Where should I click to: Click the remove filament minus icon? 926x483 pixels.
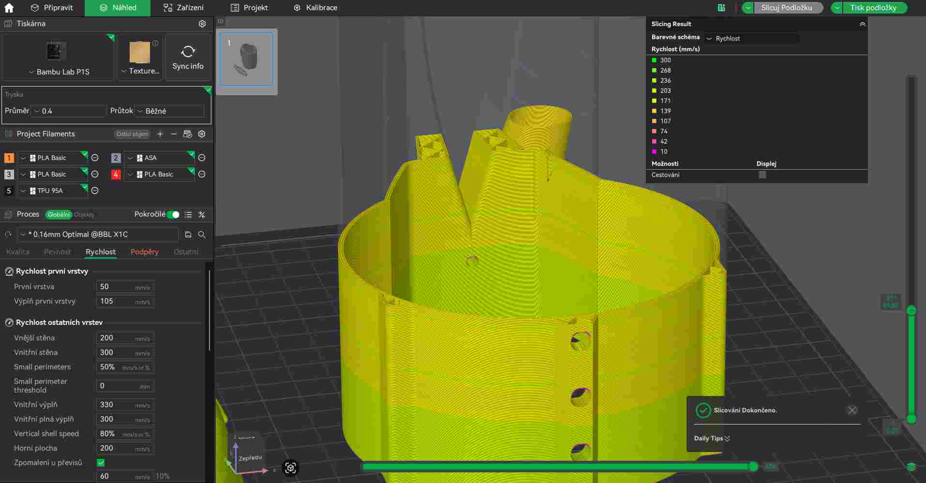pyautogui.click(x=174, y=134)
